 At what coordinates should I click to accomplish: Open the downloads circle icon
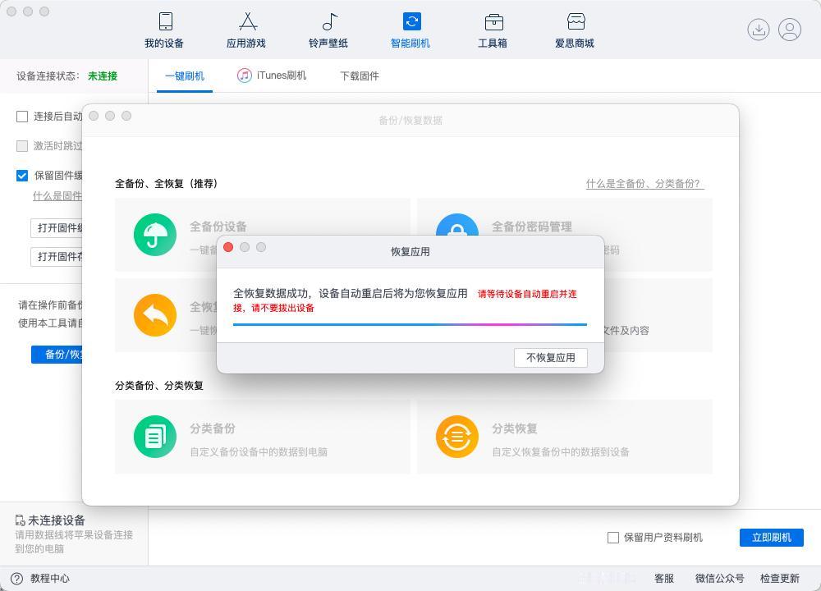pyautogui.click(x=758, y=30)
